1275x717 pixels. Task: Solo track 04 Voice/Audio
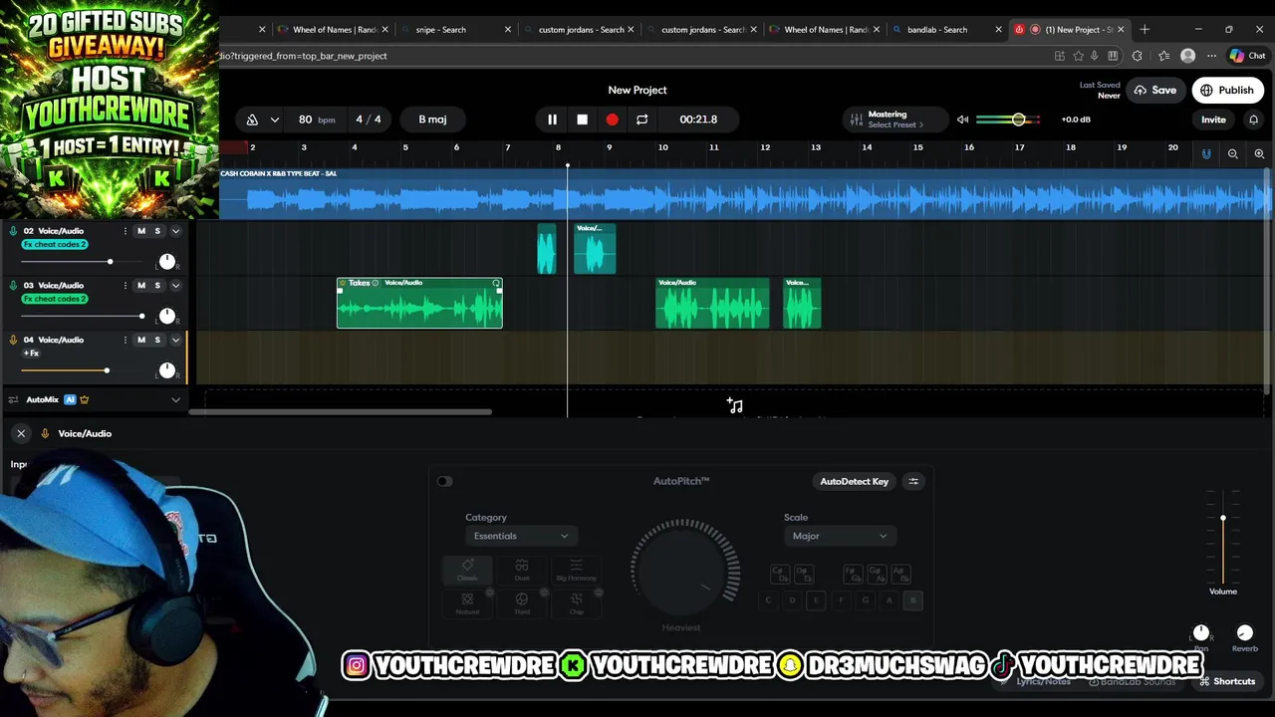pyautogui.click(x=156, y=340)
